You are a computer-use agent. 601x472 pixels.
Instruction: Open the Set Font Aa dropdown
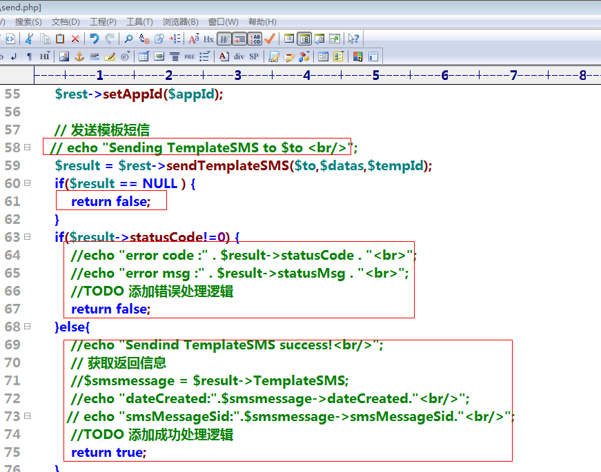point(194,39)
